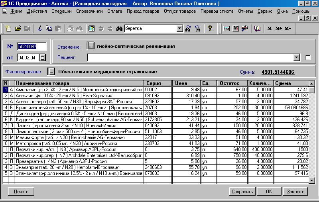Click the Остаток column header

[232, 83]
